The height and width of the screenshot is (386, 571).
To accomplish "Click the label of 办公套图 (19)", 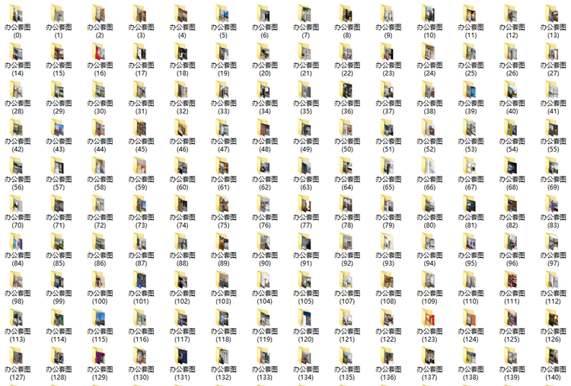I will click(x=223, y=69).
